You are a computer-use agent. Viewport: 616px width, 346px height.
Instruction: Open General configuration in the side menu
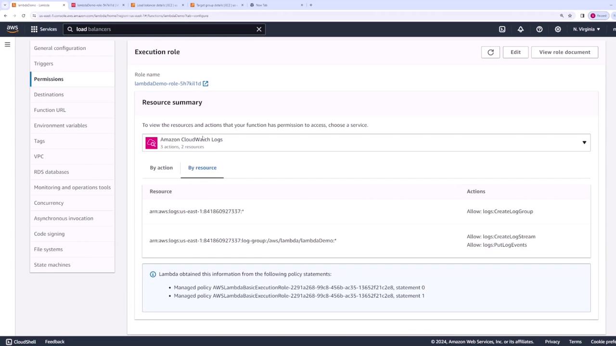point(60,48)
